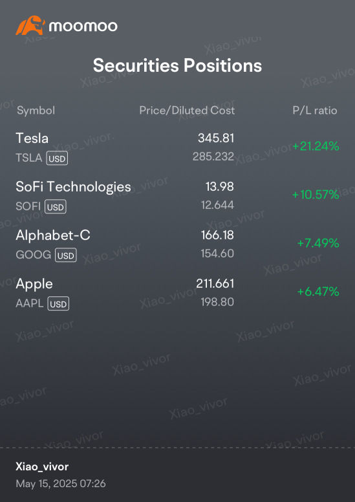Viewport: 355px width, 502px height.
Task: Click the moomoo brand name text
Action: click(x=83, y=27)
